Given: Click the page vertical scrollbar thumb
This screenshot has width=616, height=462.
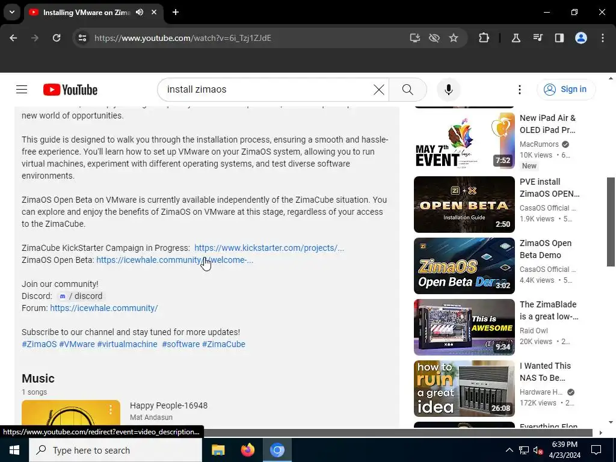Looking at the screenshot, I should (x=611, y=222).
